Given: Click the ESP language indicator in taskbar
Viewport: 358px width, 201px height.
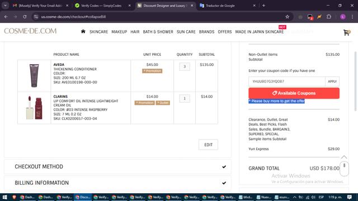Looking at the screenshot, I should point(321,197).
